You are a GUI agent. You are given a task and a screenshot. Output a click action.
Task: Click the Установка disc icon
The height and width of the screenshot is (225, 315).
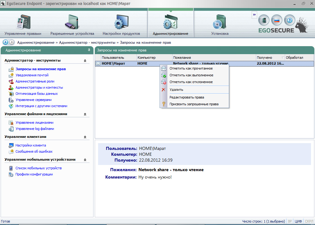point(220,22)
